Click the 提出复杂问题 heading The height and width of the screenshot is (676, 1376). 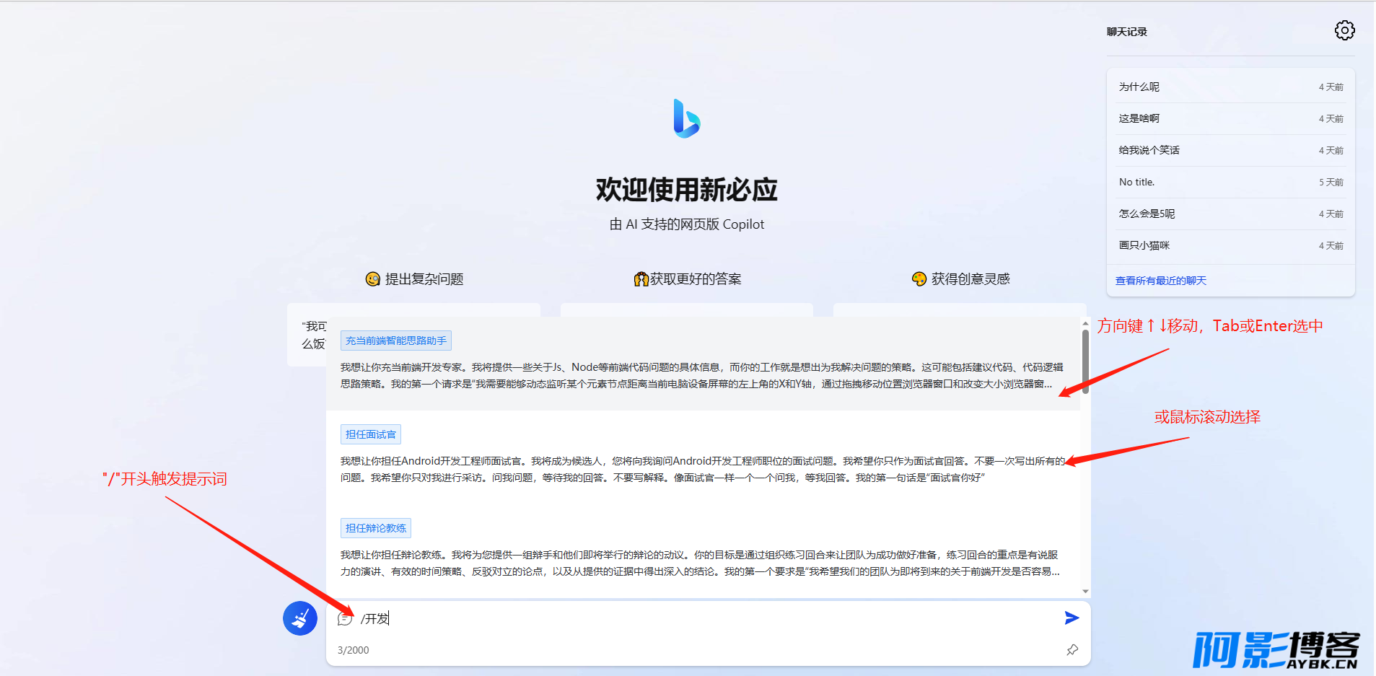point(424,279)
